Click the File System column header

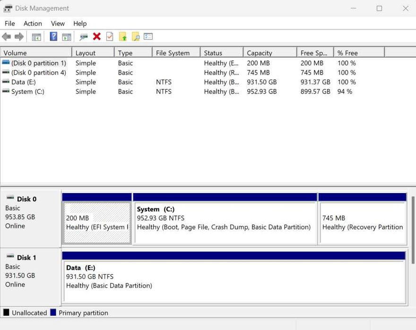[173, 53]
